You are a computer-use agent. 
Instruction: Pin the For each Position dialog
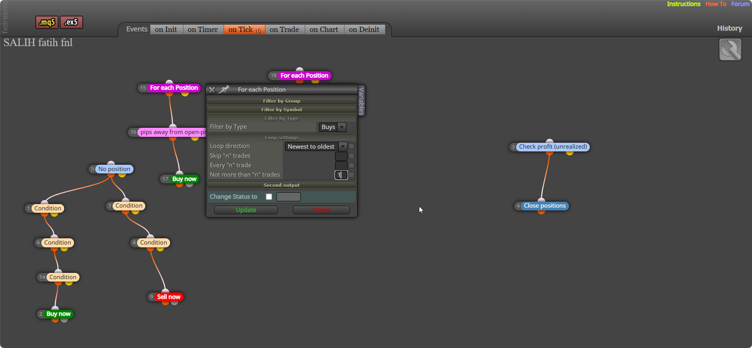[x=224, y=90]
